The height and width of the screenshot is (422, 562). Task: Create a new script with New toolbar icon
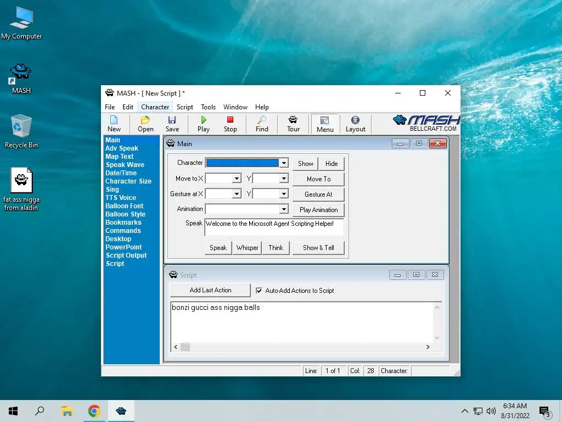[x=114, y=124]
